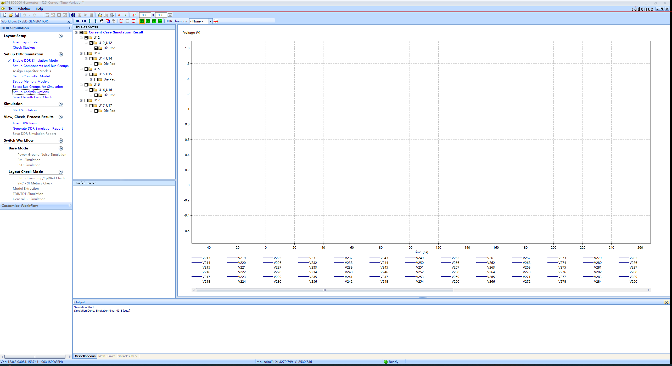Check the U17 checkbox
Image resolution: width=672 pixels, height=366 pixels.
[86, 100]
